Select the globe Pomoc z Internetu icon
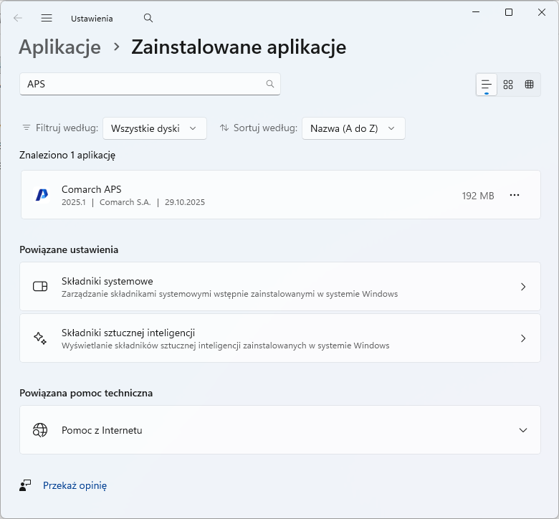 pos(40,430)
